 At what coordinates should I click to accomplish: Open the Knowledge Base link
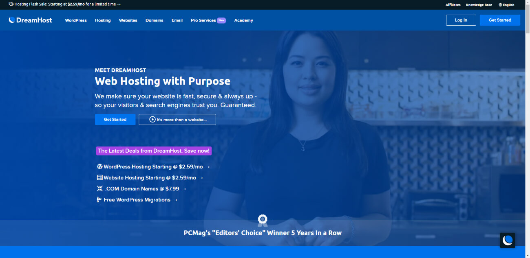(479, 5)
